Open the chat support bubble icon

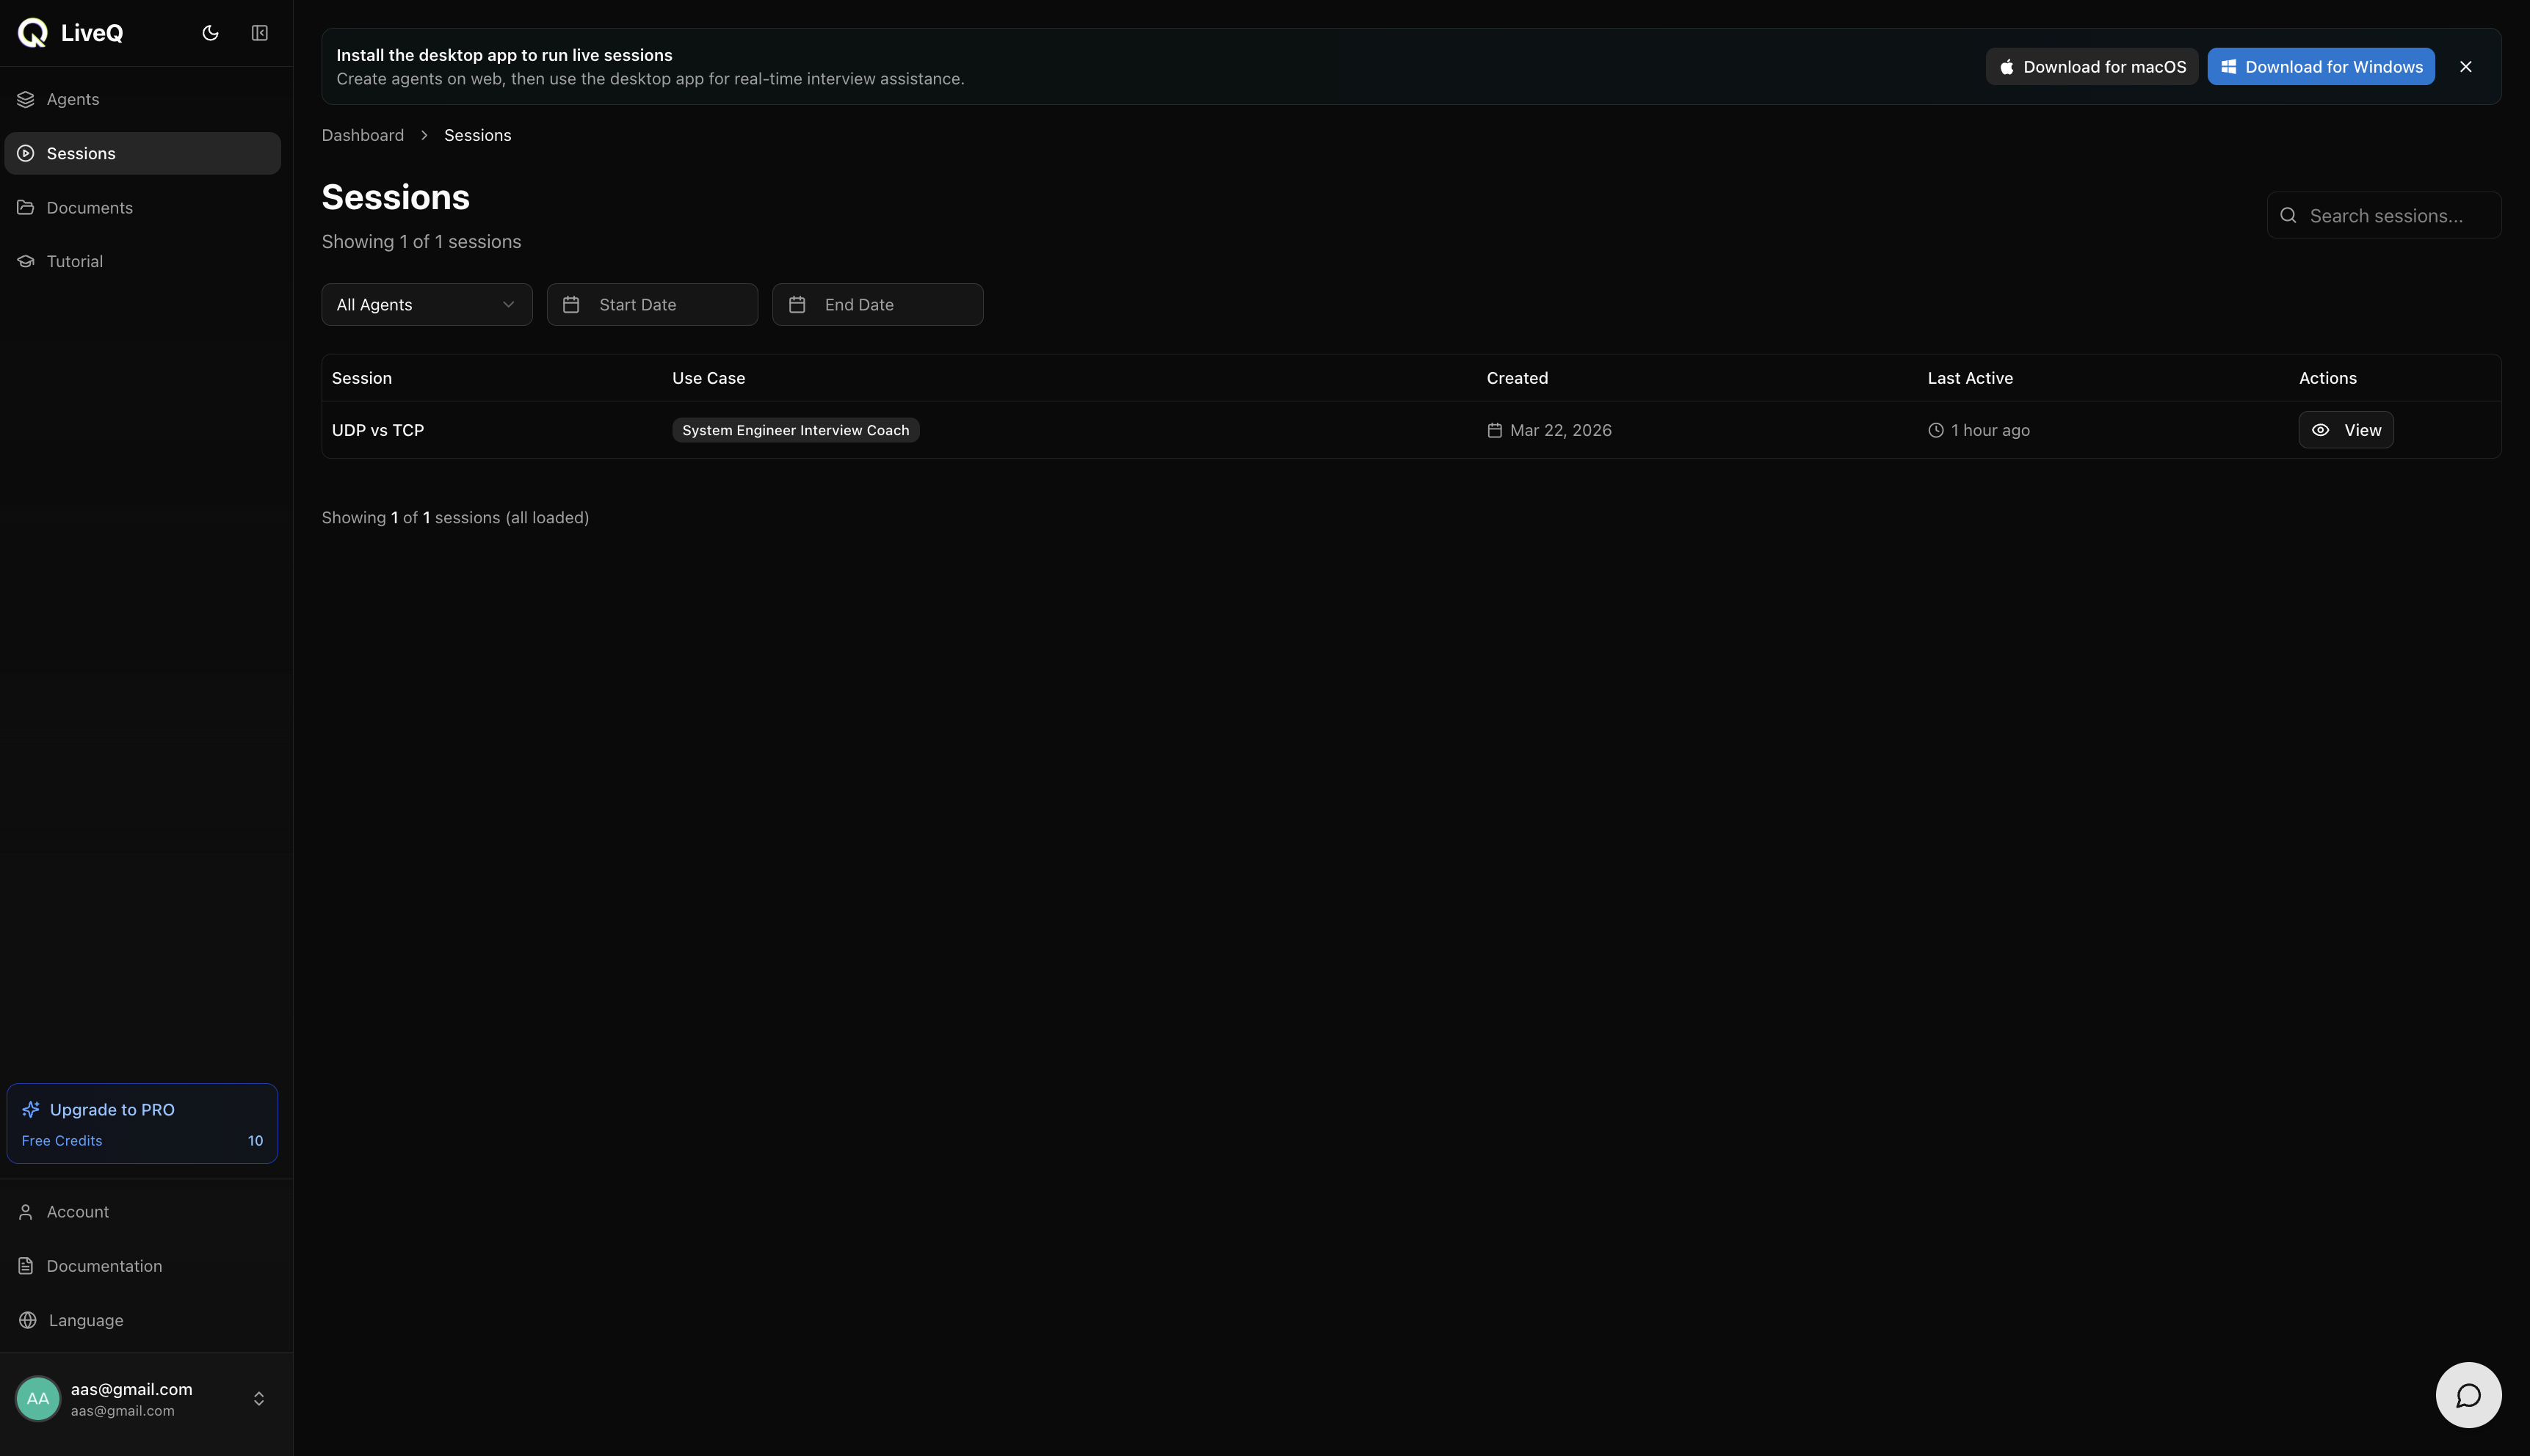(x=2467, y=1395)
